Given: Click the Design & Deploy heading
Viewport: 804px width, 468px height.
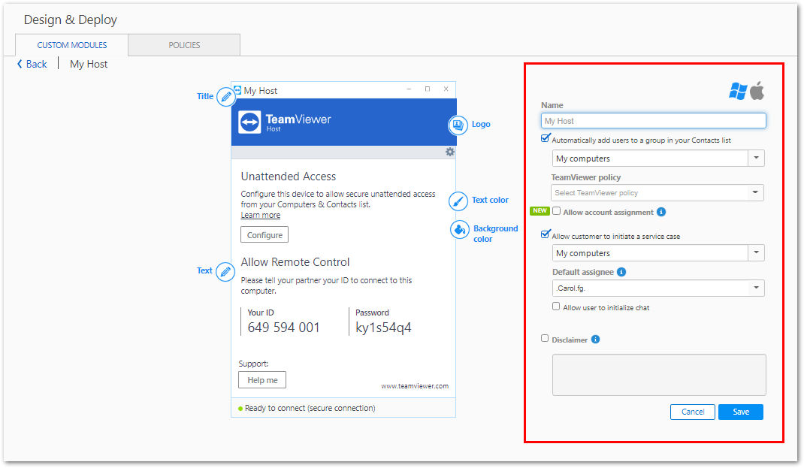Looking at the screenshot, I should 70,20.
